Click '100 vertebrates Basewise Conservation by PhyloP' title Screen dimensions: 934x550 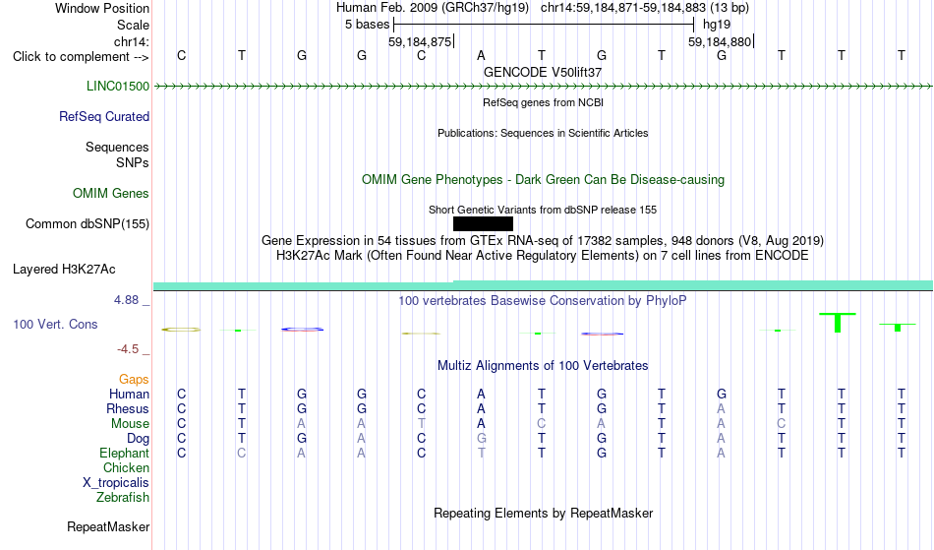[543, 300]
